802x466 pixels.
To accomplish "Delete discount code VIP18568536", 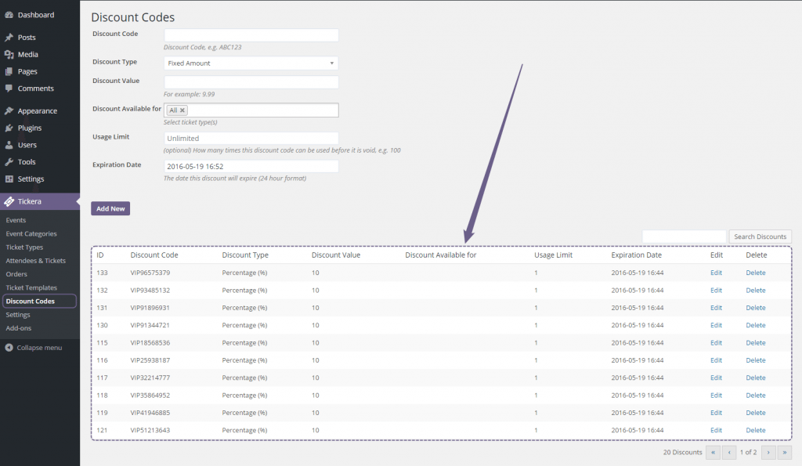I will point(756,343).
